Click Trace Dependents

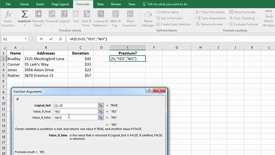click(x=211, y=18)
